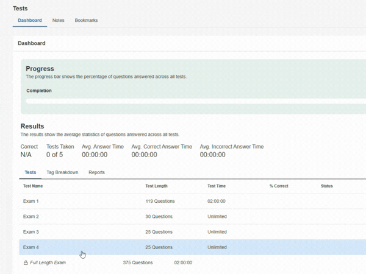The width and height of the screenshot is (366, 274).
Task: Select the Dashboard tab
Action: (x=30, y=20)
